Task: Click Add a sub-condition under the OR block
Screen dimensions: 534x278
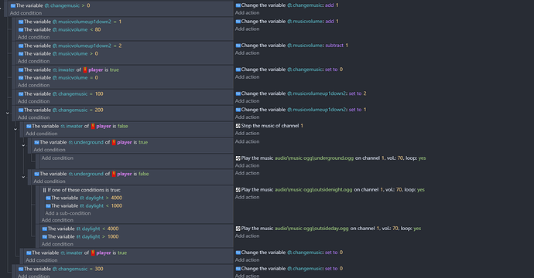Action: [x=68, y=213]
